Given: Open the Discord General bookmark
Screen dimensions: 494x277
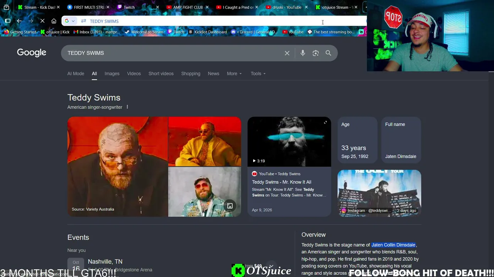Looking at the screenshot, I should click(254, 32).
